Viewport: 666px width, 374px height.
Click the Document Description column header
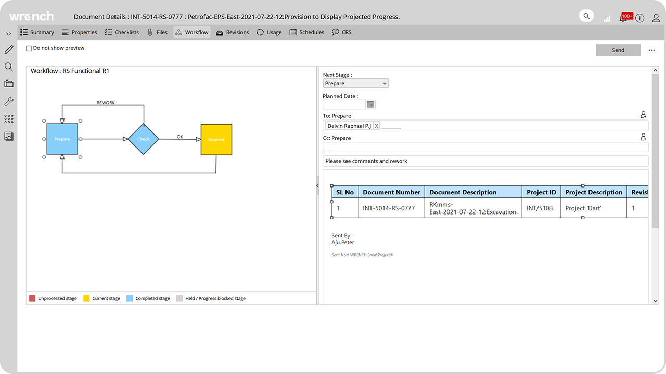click(x=473, y=192)
